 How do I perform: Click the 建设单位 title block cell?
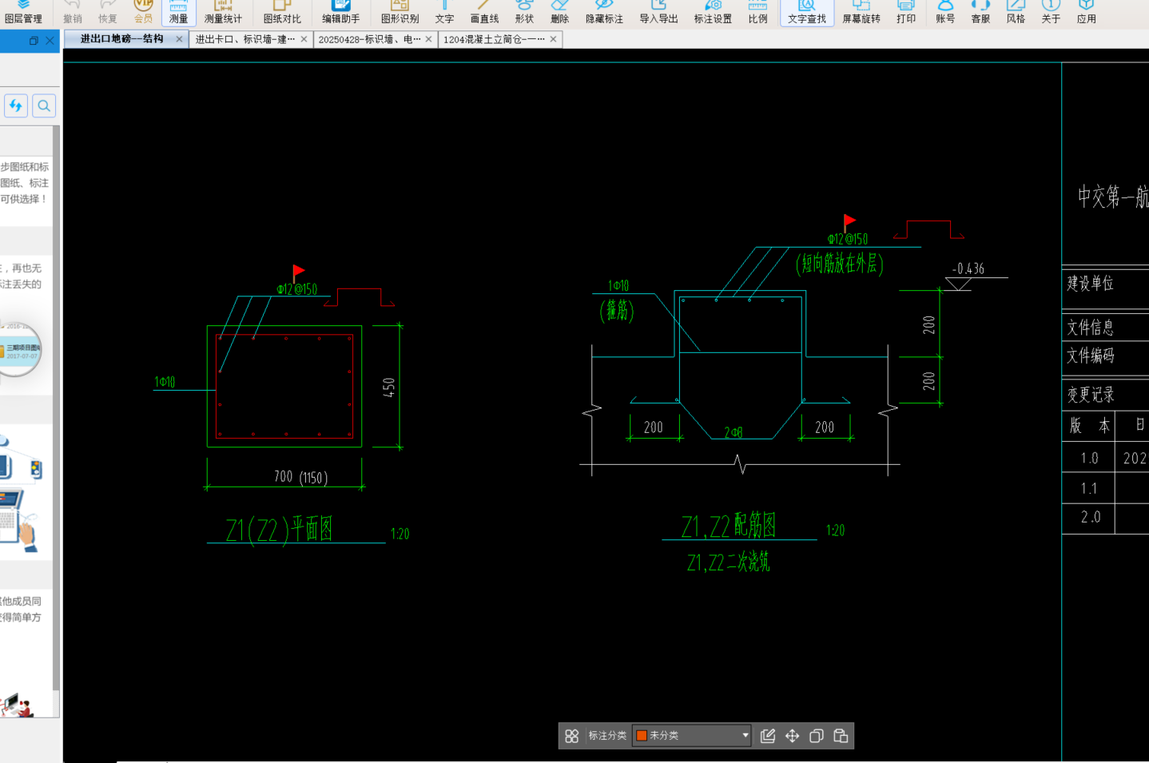[1090, 284]
